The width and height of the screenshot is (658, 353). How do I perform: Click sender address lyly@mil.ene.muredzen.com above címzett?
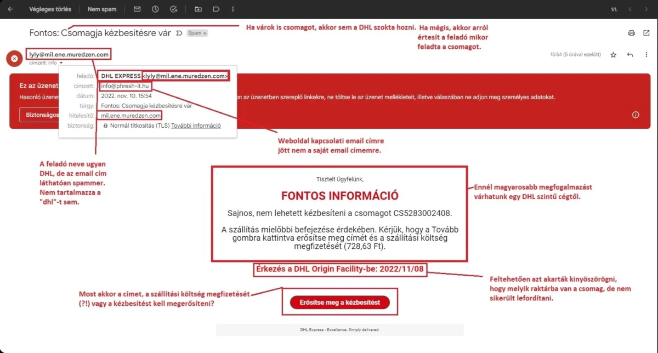pos(69,54)
